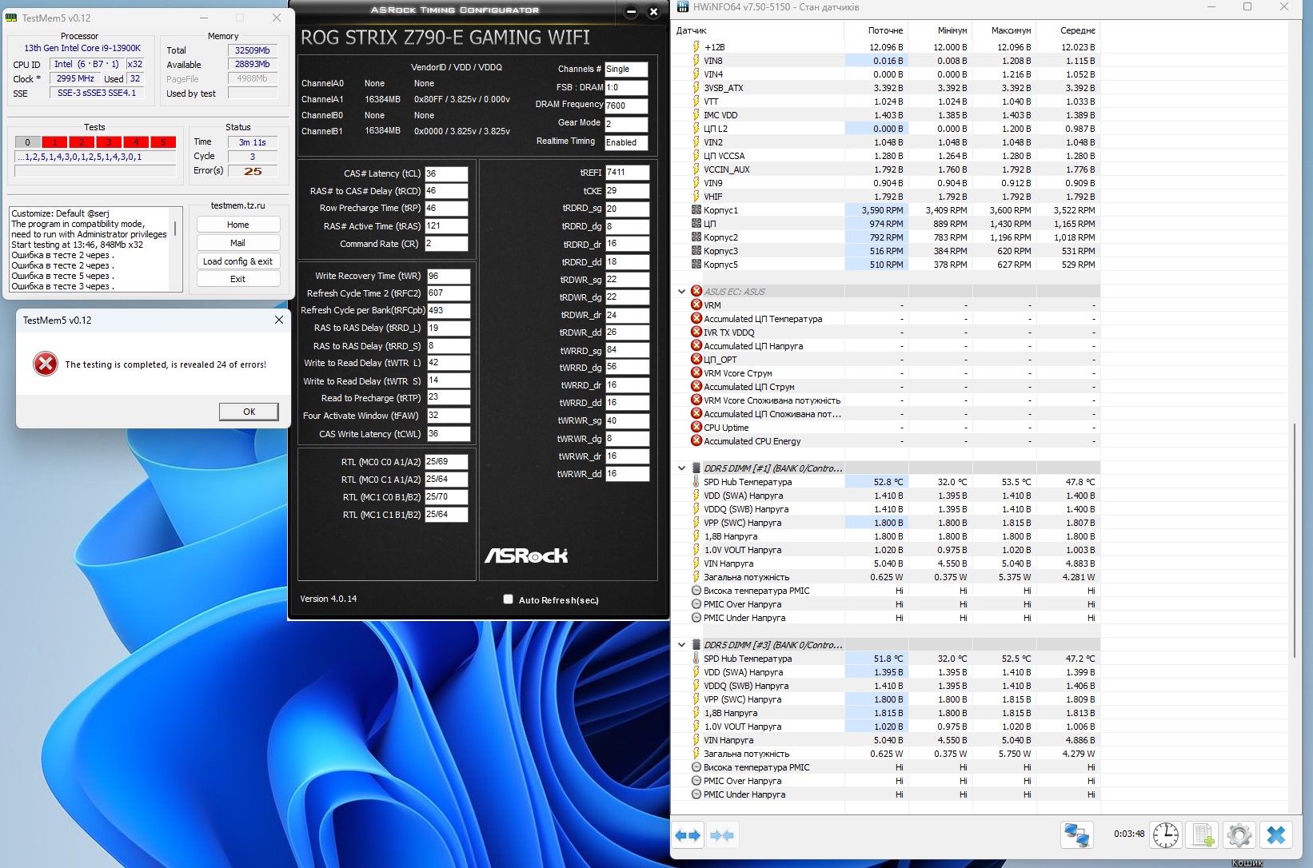Click the Channels # field showing Single
The width and height of the screenshot is (1313, 868).
pos(626,70)
